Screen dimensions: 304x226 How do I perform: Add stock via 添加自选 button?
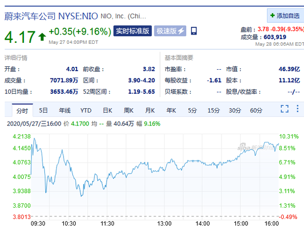pyautogui.click(x=286, y=16)
